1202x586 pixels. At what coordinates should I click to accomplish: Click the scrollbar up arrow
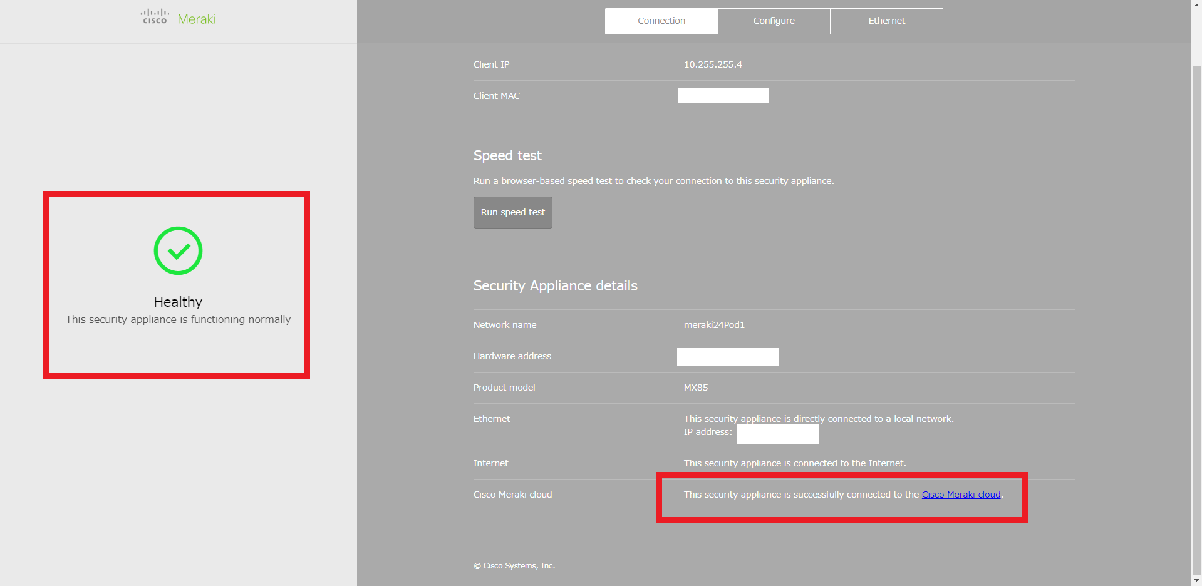click(1196, 5)
